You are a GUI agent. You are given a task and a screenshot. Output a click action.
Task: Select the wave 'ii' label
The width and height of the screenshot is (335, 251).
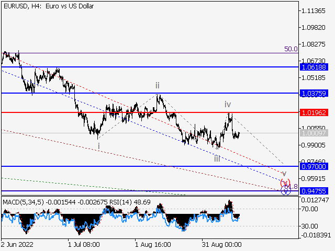click(158, 85)
